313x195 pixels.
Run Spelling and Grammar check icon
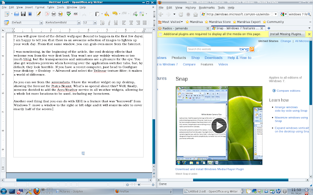[x=68, y=14]
